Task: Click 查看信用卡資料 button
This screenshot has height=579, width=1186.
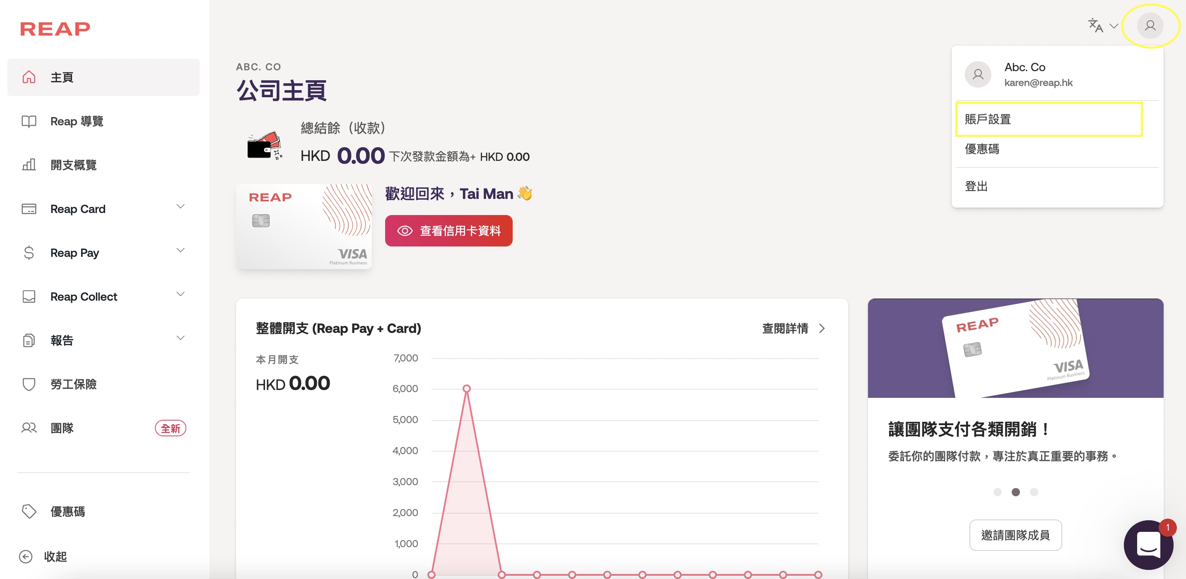Action: [448, 231]
